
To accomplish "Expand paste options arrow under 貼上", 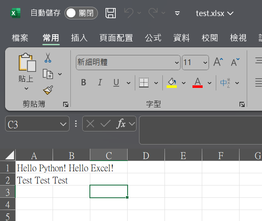I will point(26,88).
